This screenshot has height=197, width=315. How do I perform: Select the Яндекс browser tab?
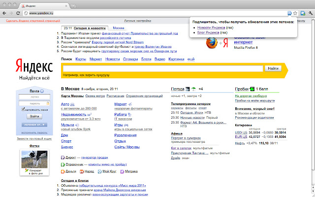pos(44,6)
